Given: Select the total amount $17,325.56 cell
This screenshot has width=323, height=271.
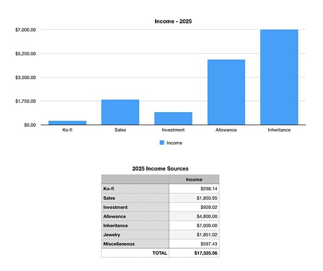Looking at the screenshot, I should [x=194, y=253].
